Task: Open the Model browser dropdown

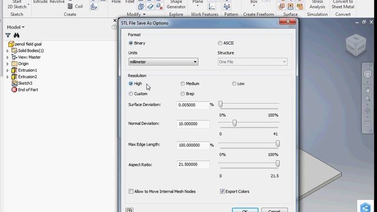Action: 16,27
